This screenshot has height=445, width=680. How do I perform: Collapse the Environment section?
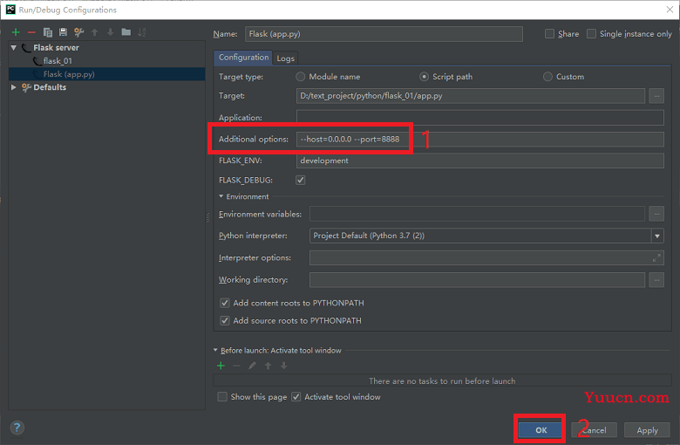click(221, 196)
